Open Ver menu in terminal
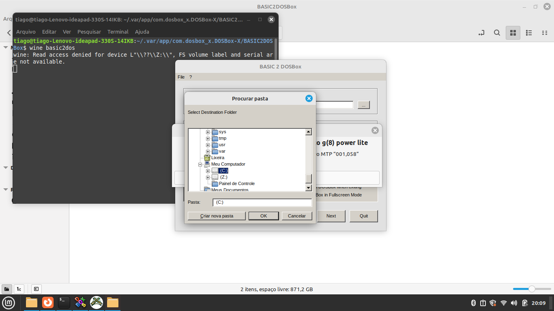 [67, 32]
